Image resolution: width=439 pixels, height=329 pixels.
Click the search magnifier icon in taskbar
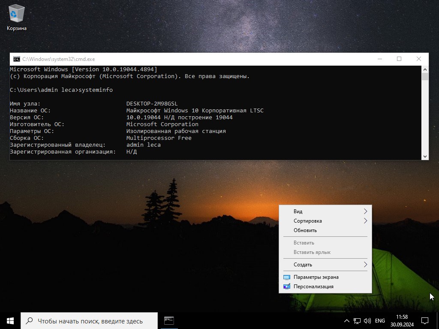pyautogui.click(x=29, y=320)
